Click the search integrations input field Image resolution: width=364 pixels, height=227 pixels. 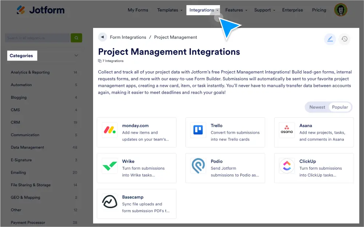(x=36, y=38)
